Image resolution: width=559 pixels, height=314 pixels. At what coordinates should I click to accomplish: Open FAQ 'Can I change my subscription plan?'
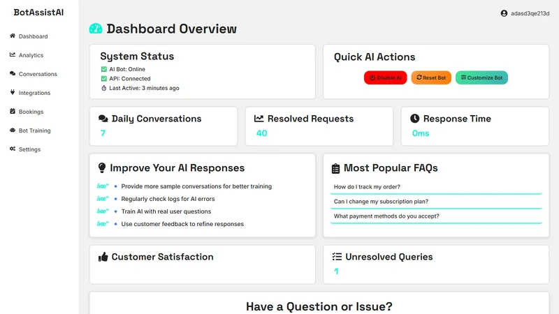pyautogui.click(x=436, y=202)
